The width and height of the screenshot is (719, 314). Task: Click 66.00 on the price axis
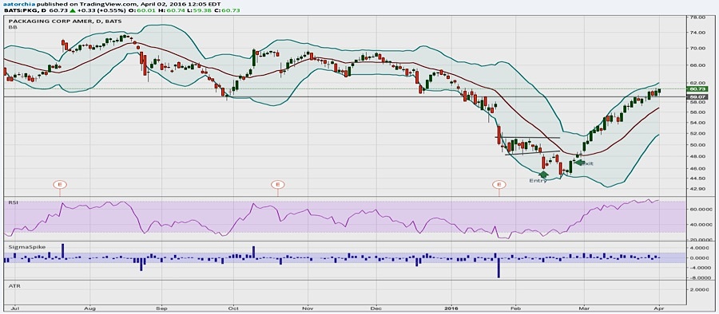[x=698, y=65]
